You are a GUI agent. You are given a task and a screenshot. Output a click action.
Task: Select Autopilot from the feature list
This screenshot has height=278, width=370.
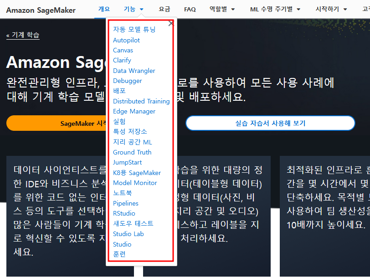coord(127,40)
